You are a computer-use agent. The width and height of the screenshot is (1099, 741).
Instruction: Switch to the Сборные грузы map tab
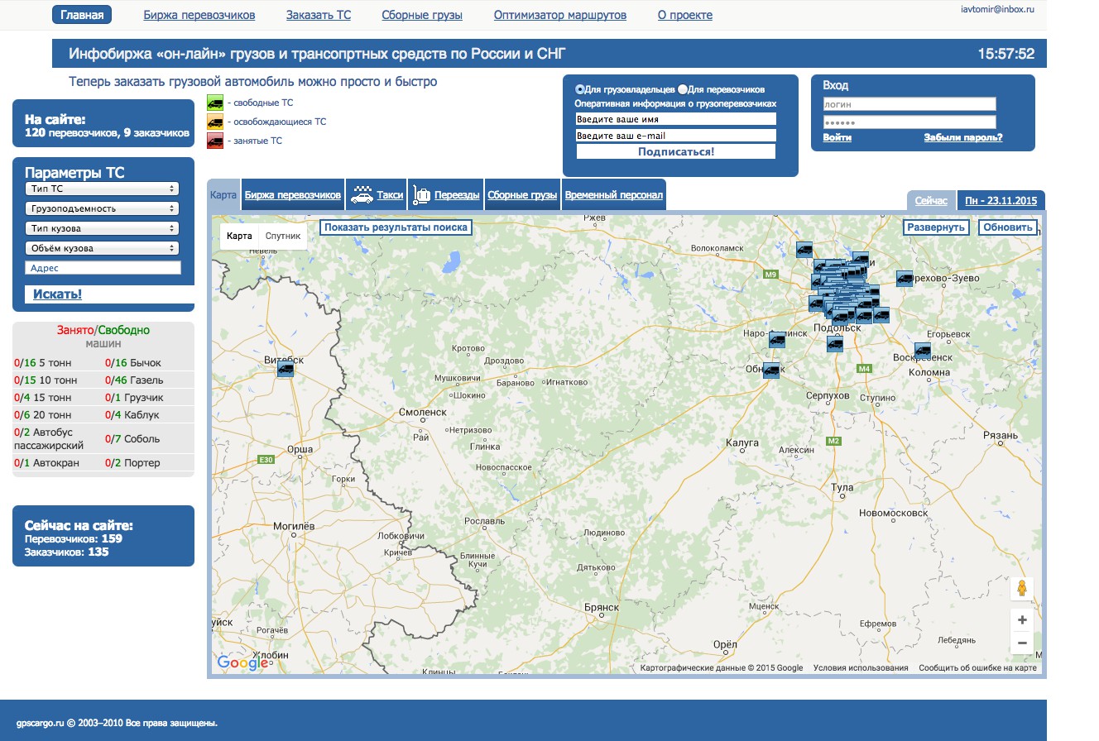(522, 195)
